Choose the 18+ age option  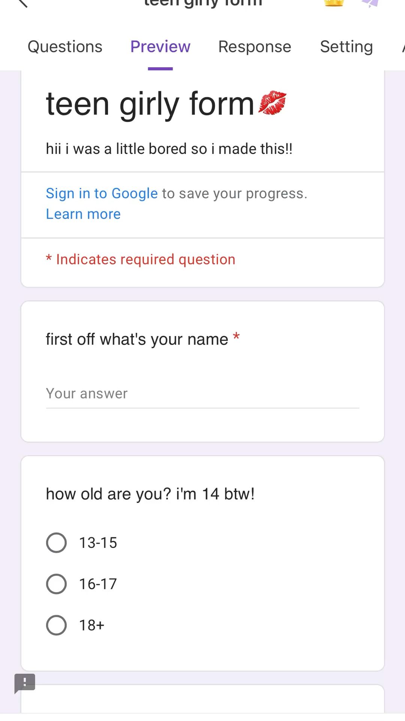(x=57, y=625)
